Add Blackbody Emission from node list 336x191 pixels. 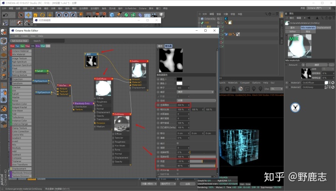pos(21,173)
